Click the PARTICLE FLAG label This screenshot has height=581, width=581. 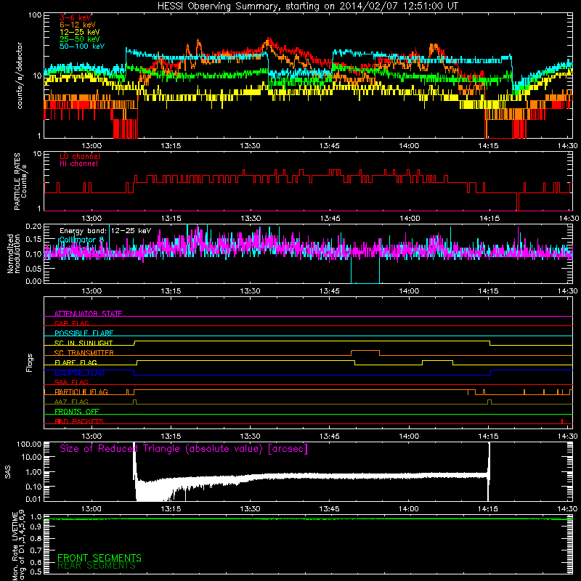[x=81, y=392]
